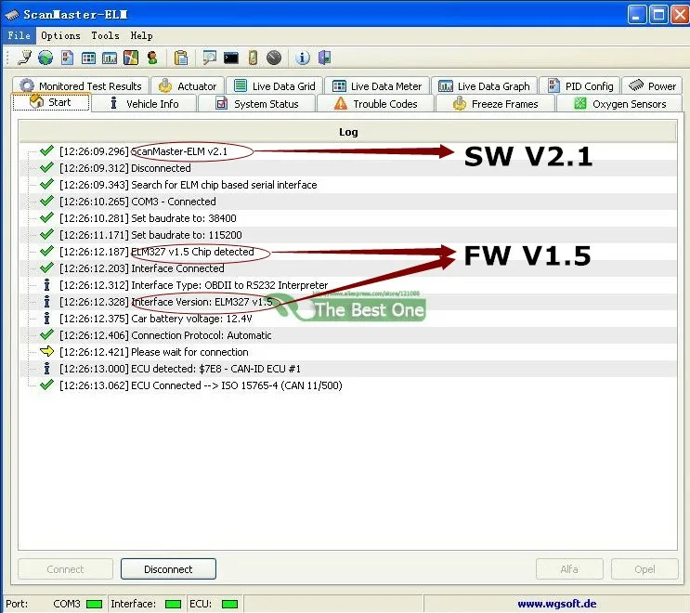
Task: Select 'Set baudrate to: 115200' row
Action: [x=348, y=235]
